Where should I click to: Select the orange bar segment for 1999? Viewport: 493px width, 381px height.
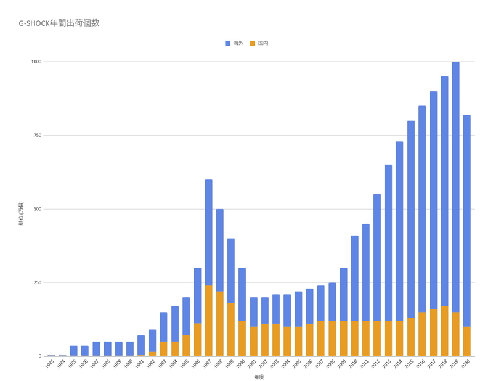click(x=230, y=330)
